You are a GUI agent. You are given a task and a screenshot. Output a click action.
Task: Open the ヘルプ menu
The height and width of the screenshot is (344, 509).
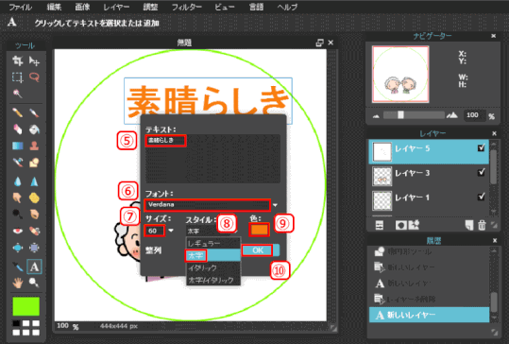(287, 8)
